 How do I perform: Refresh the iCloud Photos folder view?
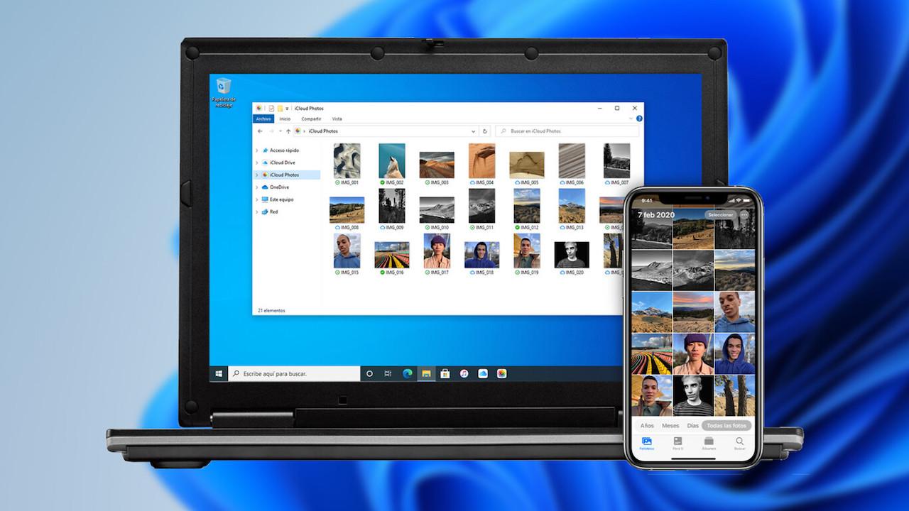click(x=485, y=131)
